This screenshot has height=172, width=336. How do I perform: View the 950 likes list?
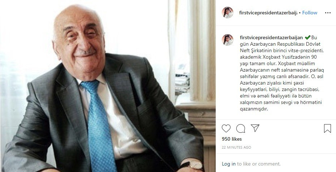[x=232, y=139]
